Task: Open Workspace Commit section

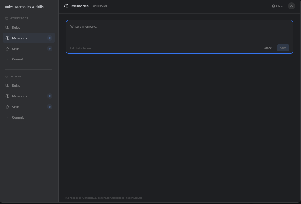Action: pos(29,59)
